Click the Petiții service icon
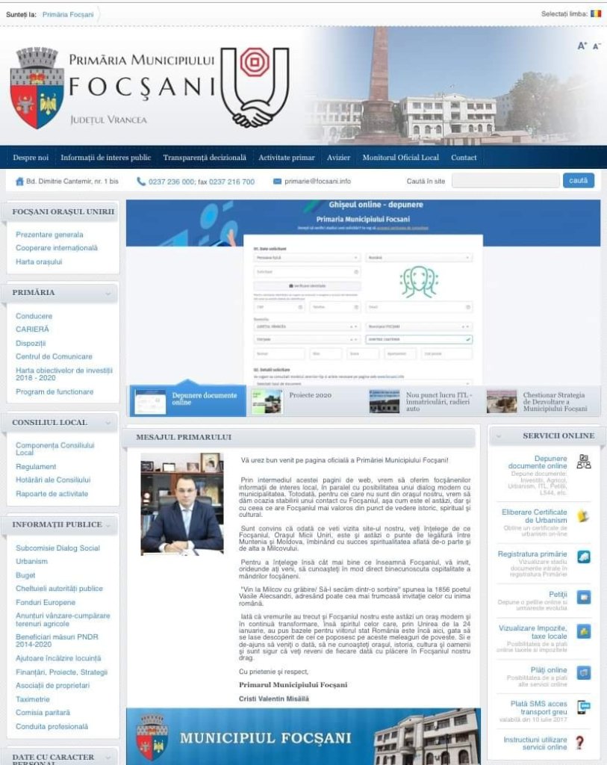 pyautogui.click(x=583, y=597)
